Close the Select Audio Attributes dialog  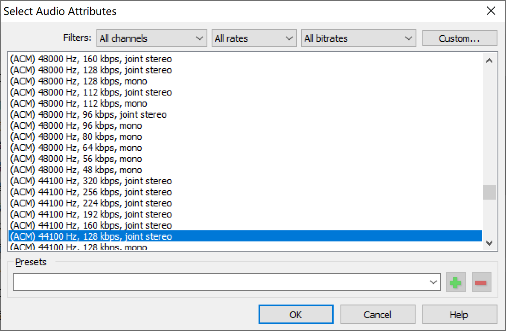[x=491, y=11]
